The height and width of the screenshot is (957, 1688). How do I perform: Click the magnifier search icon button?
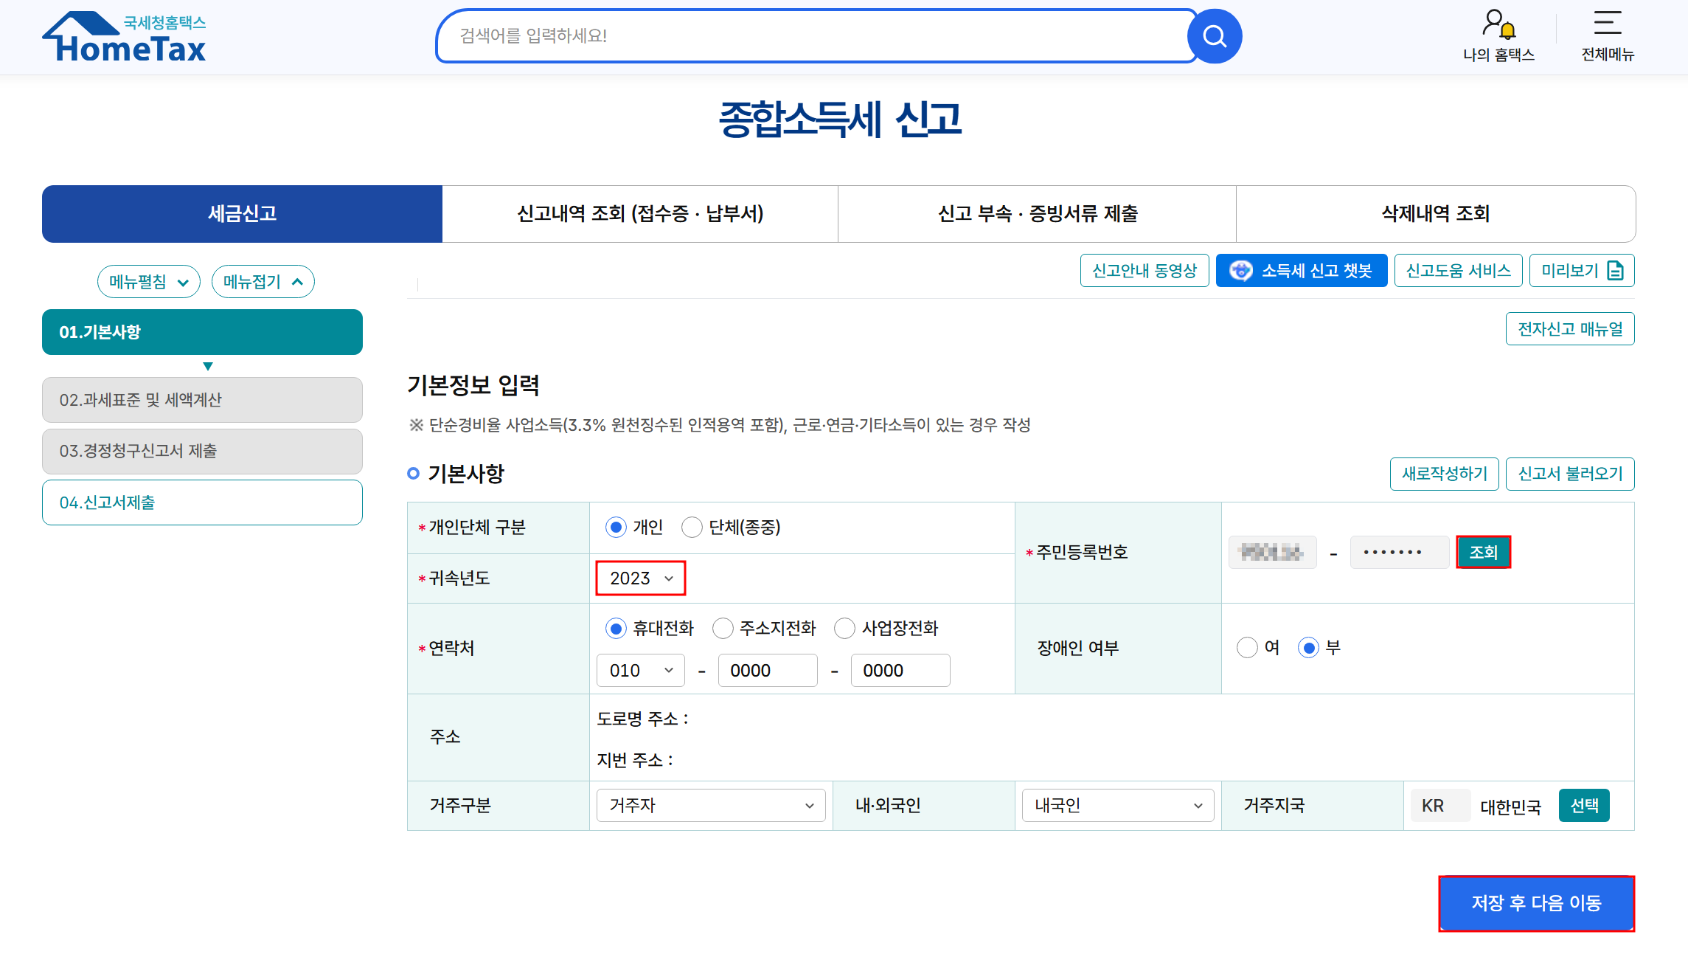[1214, 36]
